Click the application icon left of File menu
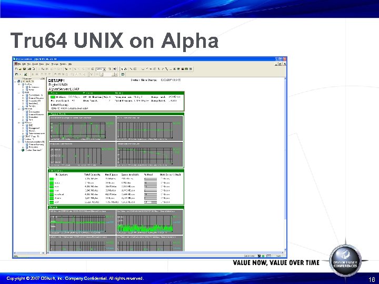The height and width of the screenshot is (284, 379). (16, 64)
